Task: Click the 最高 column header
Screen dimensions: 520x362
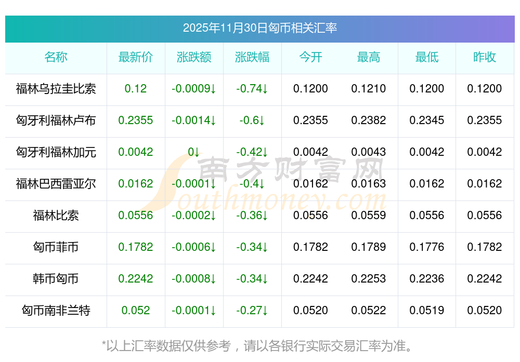Action: coord(369,58)
